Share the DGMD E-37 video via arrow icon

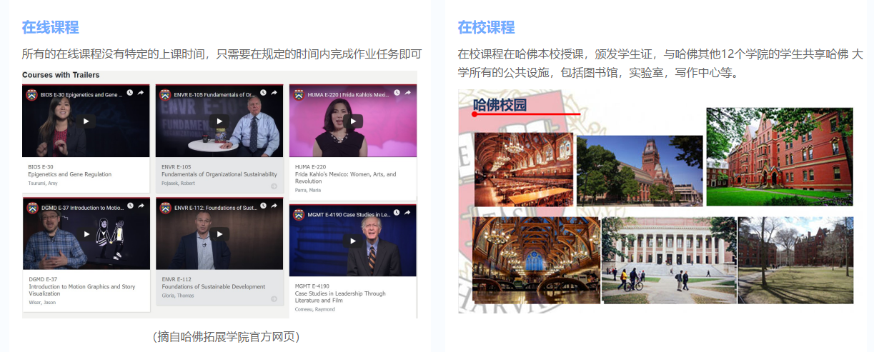tap(142, 206)
